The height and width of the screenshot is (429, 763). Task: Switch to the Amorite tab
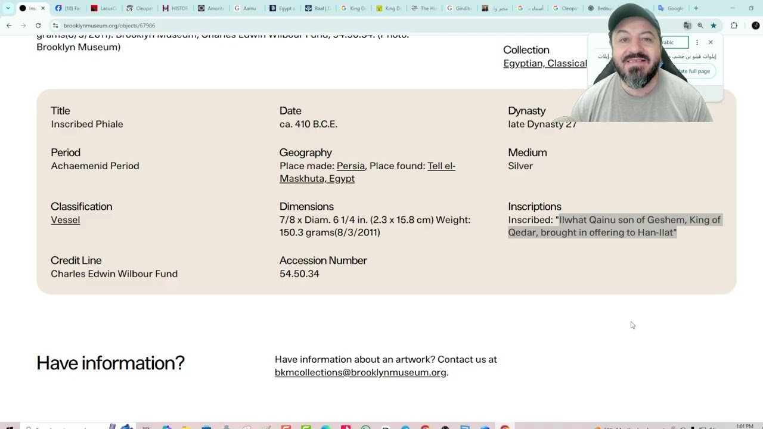(212, 8)
